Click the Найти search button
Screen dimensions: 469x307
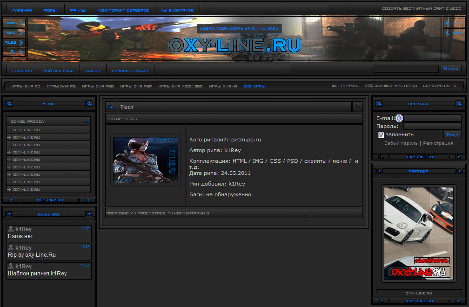tap(451, 69)
